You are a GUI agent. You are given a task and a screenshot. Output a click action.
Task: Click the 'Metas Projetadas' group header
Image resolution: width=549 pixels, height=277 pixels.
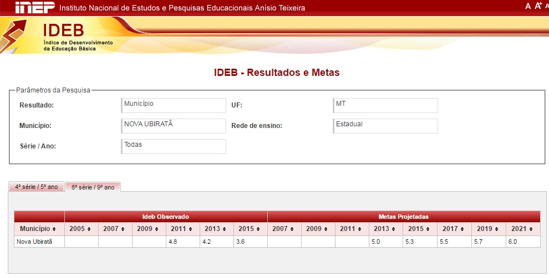[404, 217]
